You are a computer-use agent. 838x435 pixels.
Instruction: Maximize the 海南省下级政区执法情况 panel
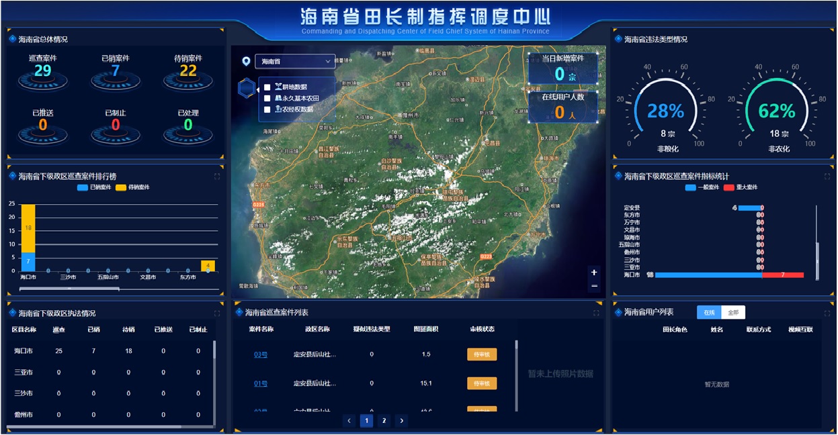coord(217,313)
